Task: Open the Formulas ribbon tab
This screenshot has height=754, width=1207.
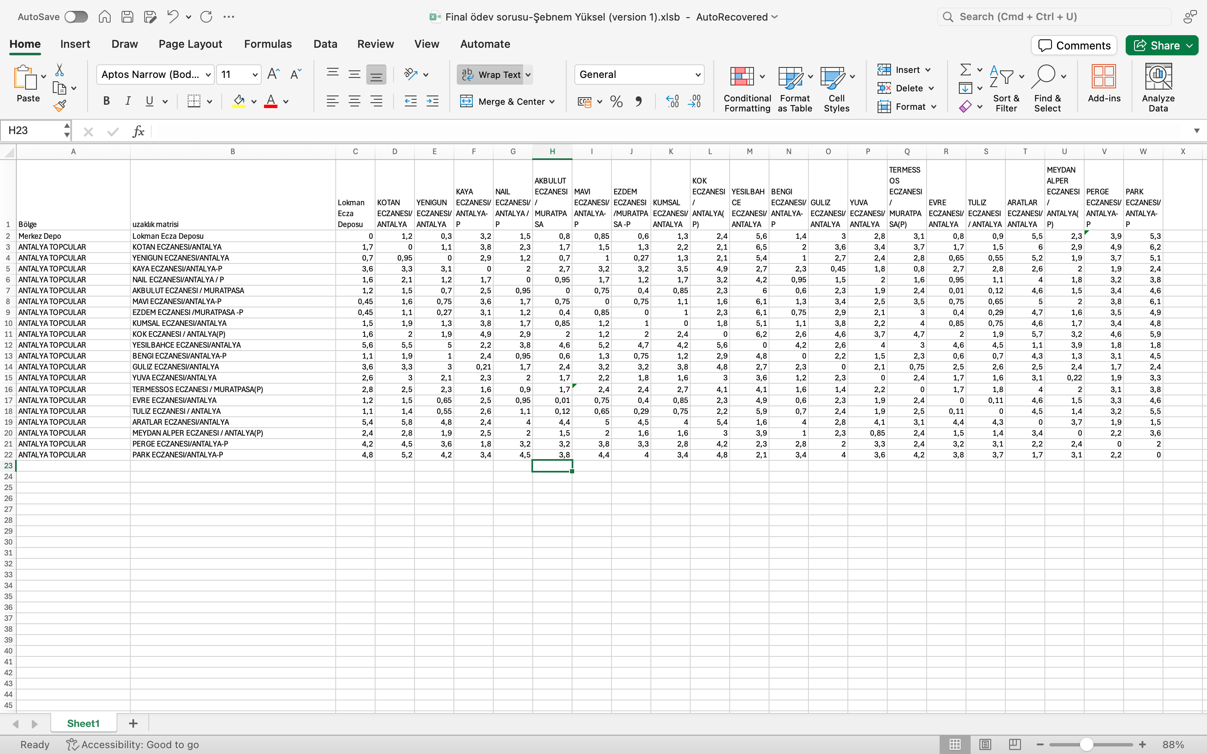Action: [268, 44]
